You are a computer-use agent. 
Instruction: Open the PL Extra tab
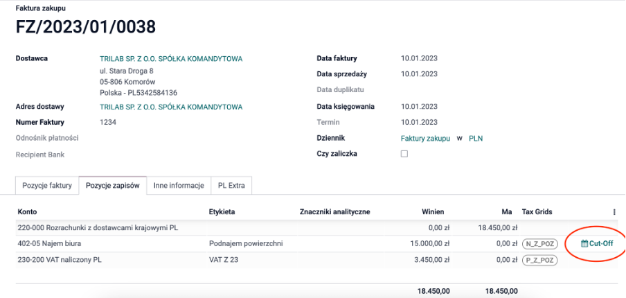(231, 186)
